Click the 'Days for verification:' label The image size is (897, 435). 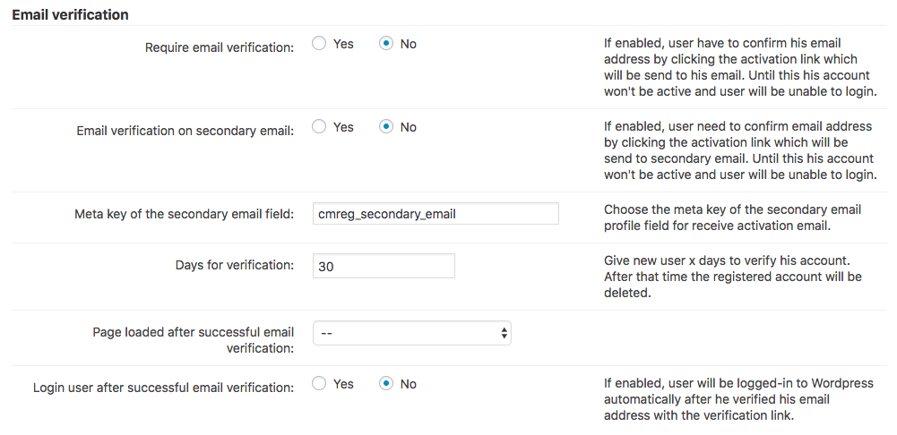(235, 265)
